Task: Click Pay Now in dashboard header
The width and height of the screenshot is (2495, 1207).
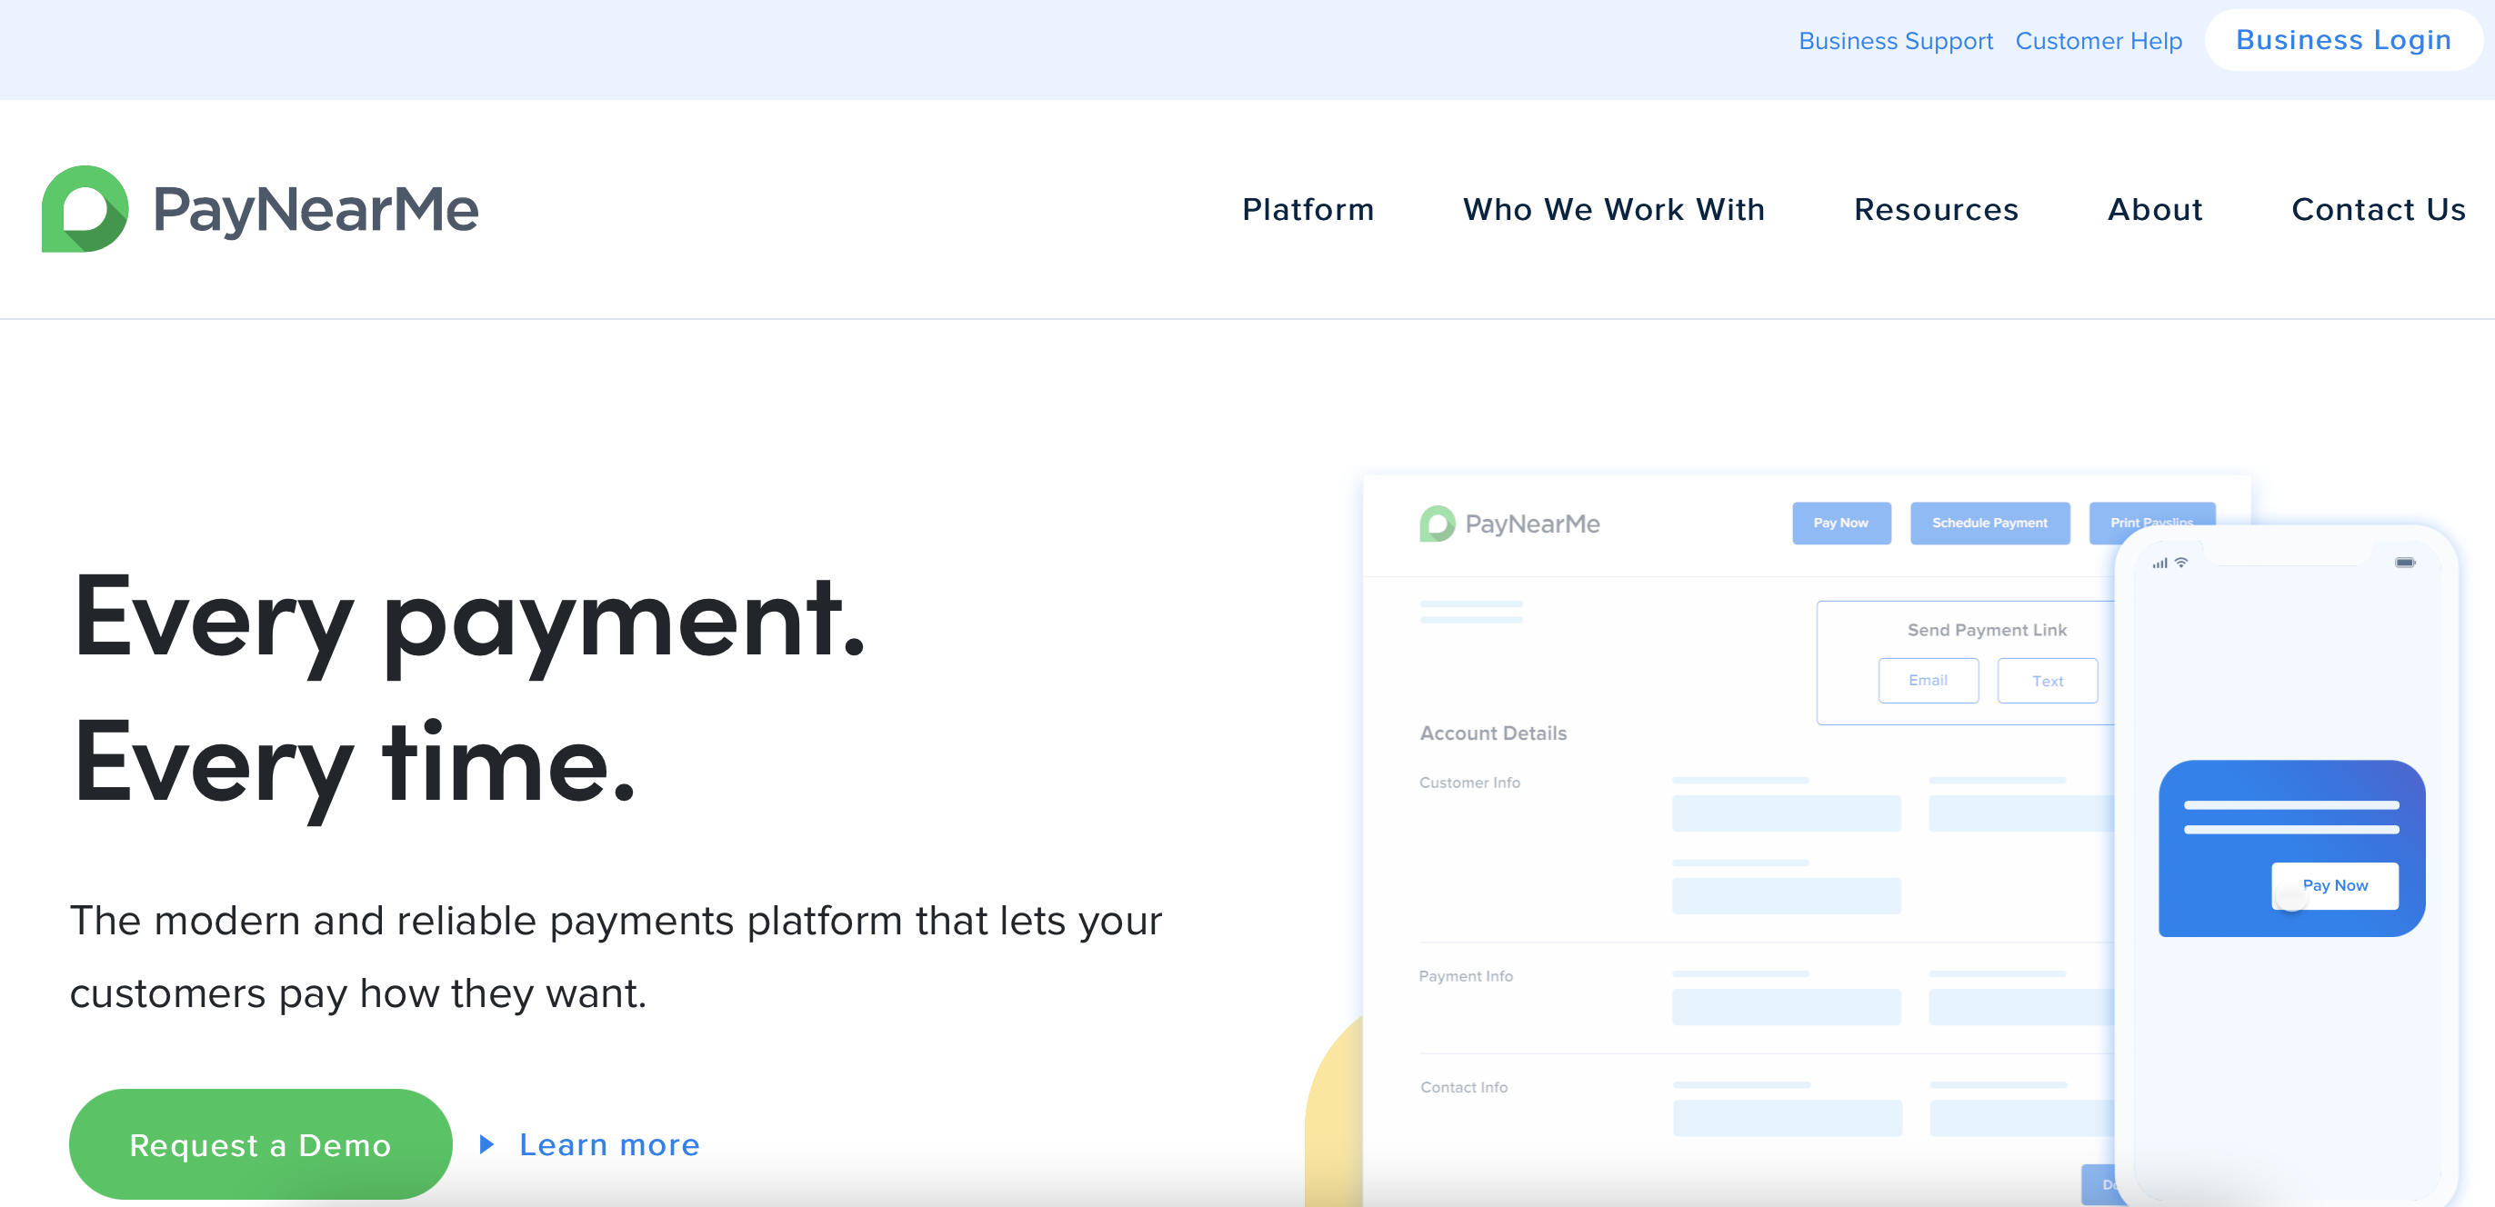Action: pos(1840,523)
